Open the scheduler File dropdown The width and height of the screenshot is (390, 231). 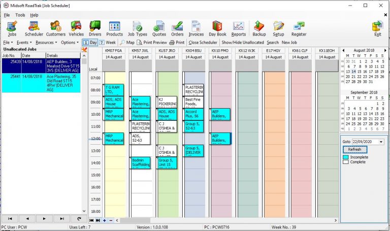click(x=8, y=43)
